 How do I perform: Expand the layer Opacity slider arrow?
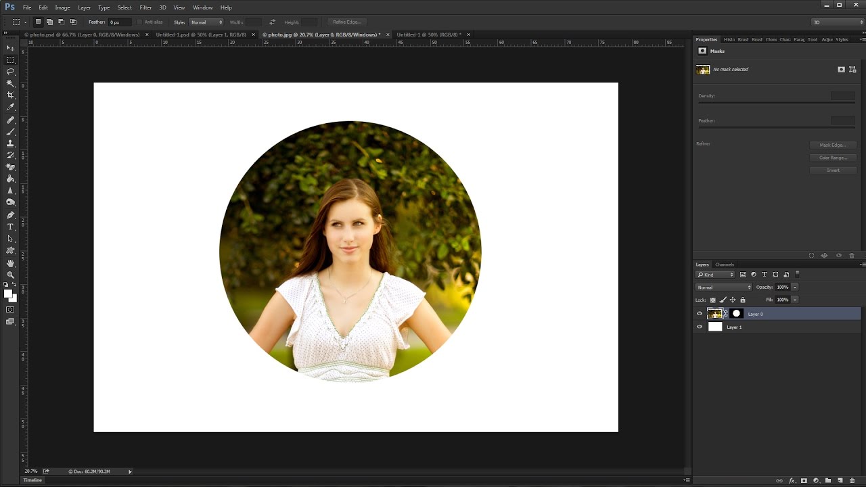click(x=795, y=287)
